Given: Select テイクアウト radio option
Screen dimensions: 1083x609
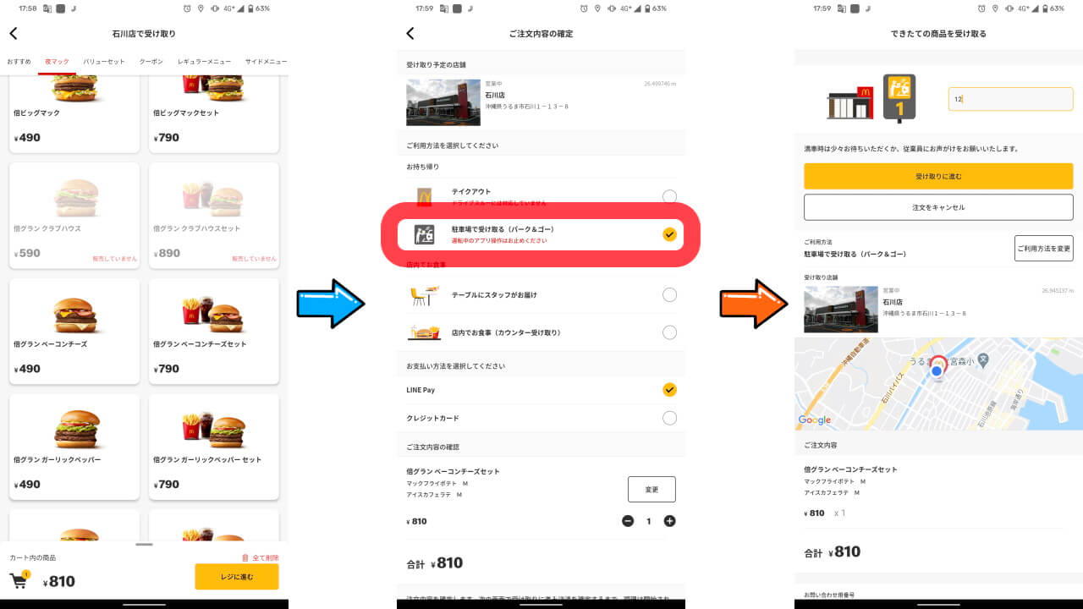Looking at the screenshot, I should coord(669,197).
